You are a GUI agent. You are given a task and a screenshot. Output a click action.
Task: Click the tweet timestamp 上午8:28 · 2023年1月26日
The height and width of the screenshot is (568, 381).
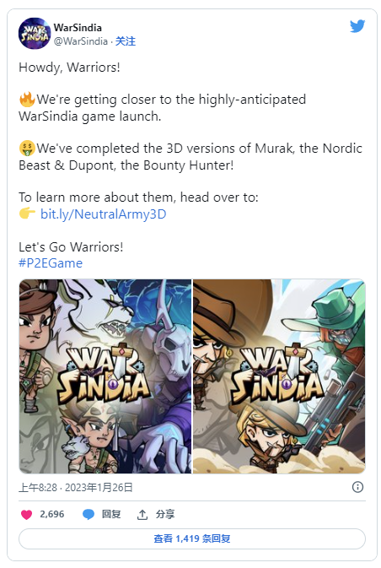click(76, 487)
